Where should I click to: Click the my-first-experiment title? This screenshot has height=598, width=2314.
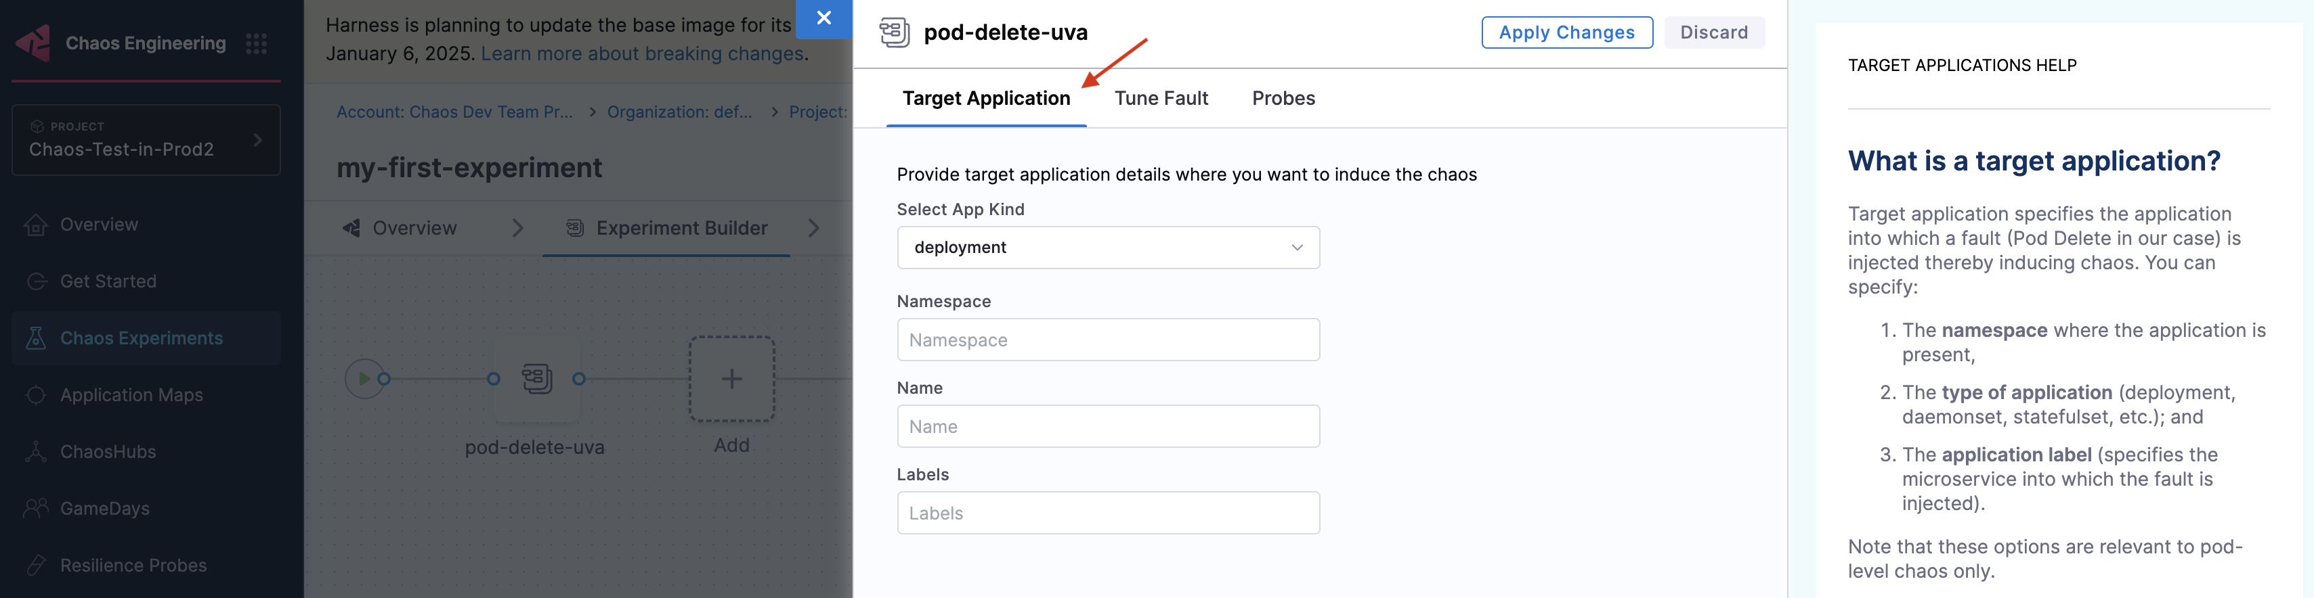469,168
